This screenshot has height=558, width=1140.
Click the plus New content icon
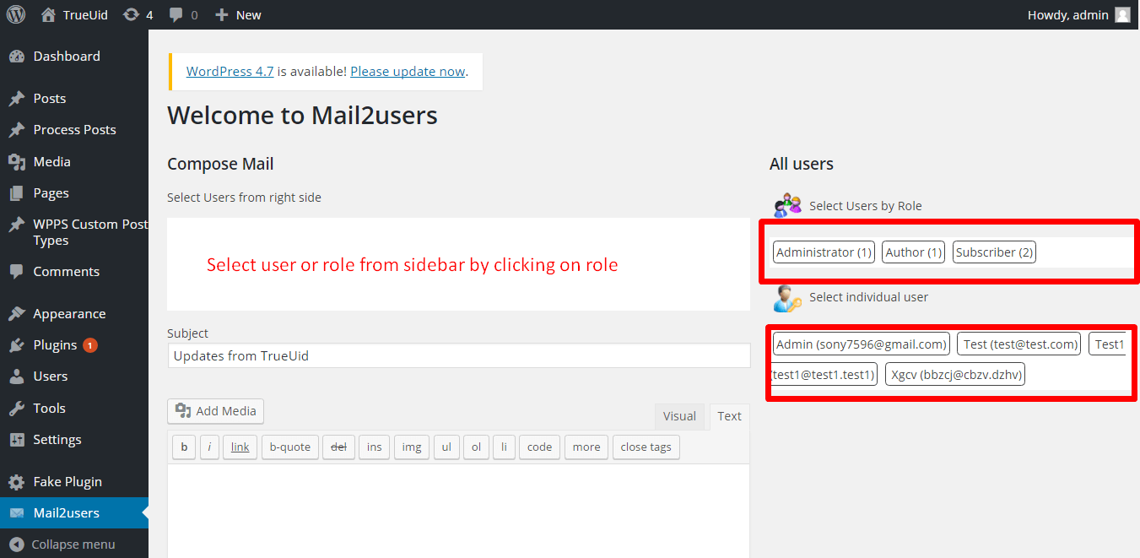point(222,14)
